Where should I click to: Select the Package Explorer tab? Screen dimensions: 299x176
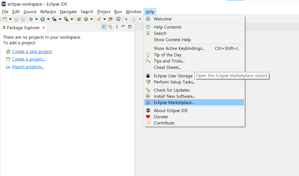pyautogui.click(x=23, y=28)
